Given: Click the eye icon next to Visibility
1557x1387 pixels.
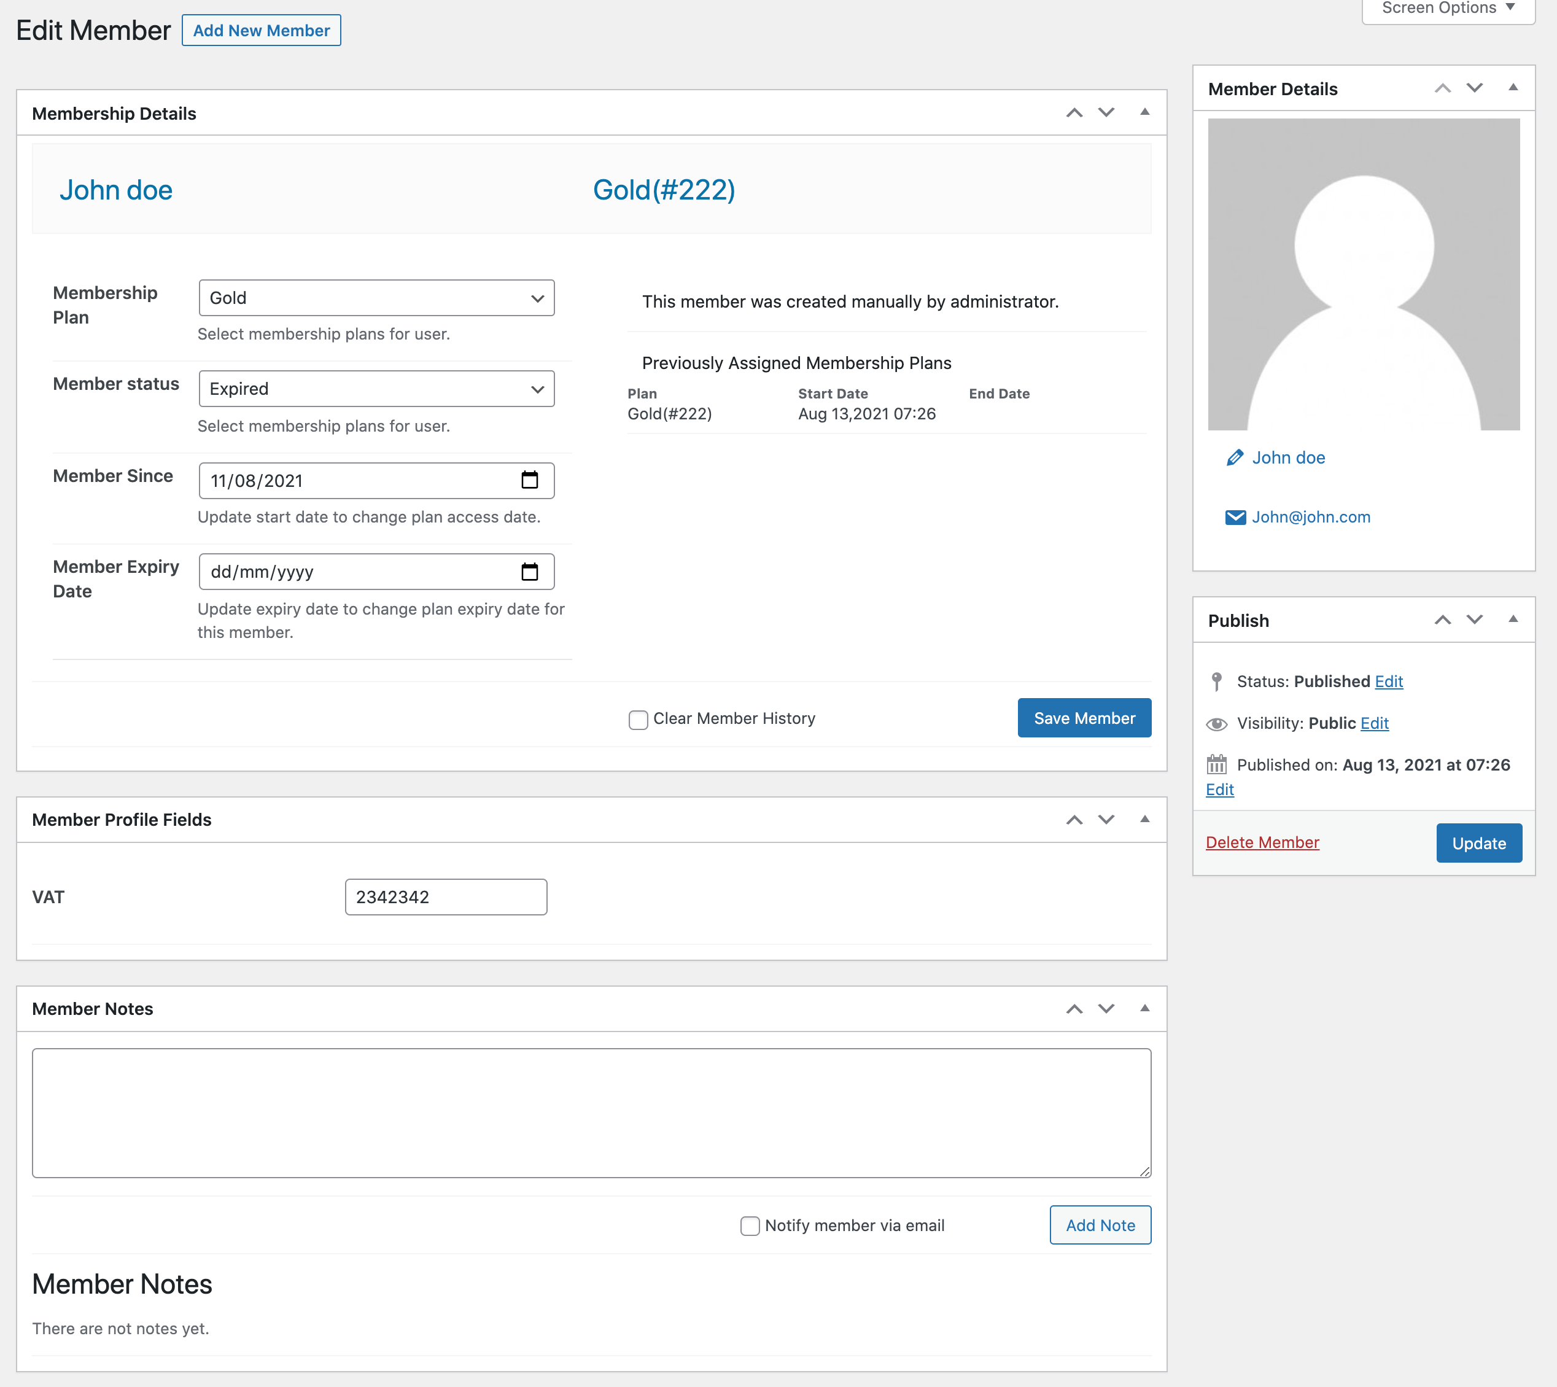Looking at the screenshot, I should 1217,724.
